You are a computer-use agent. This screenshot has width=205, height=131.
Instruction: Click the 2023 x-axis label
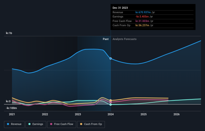point(78,114)
